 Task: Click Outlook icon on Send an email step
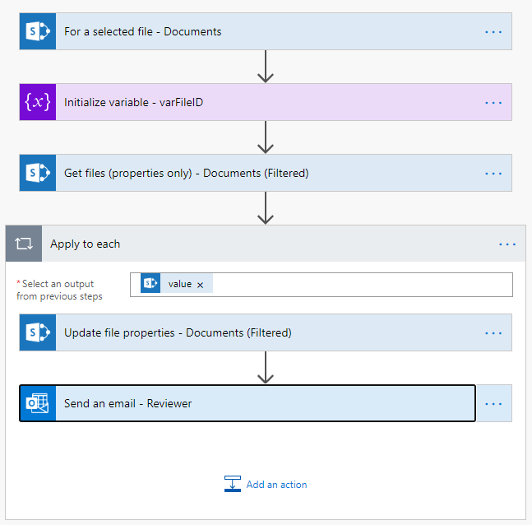click(38, 403)
